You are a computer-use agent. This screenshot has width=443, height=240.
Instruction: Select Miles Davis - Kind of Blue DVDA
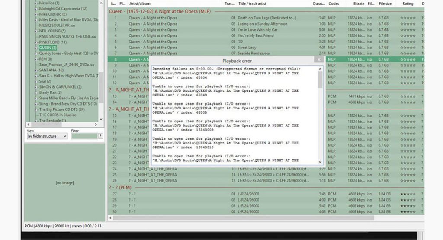pos(69,20)
